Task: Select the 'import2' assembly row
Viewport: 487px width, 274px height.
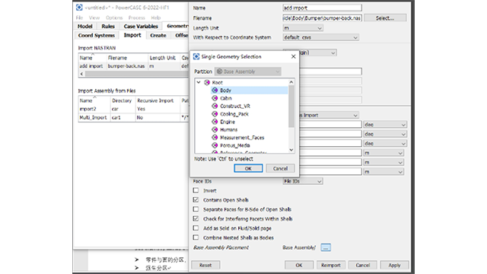Action: 133,109
